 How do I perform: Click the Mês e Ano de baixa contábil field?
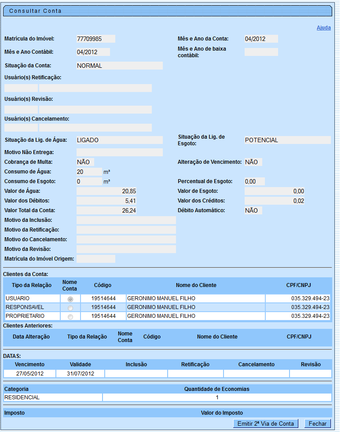261,52
